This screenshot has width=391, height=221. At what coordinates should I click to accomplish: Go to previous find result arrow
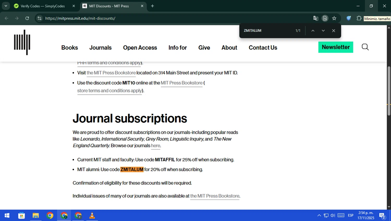click(x=313, y=31)
